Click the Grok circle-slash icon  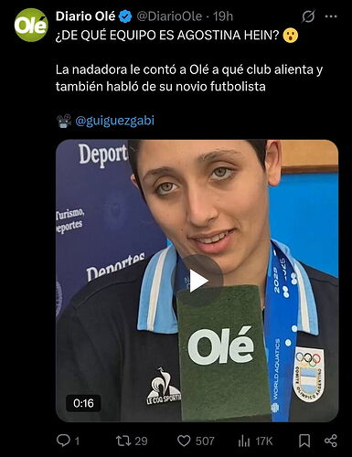click(308, 16)
